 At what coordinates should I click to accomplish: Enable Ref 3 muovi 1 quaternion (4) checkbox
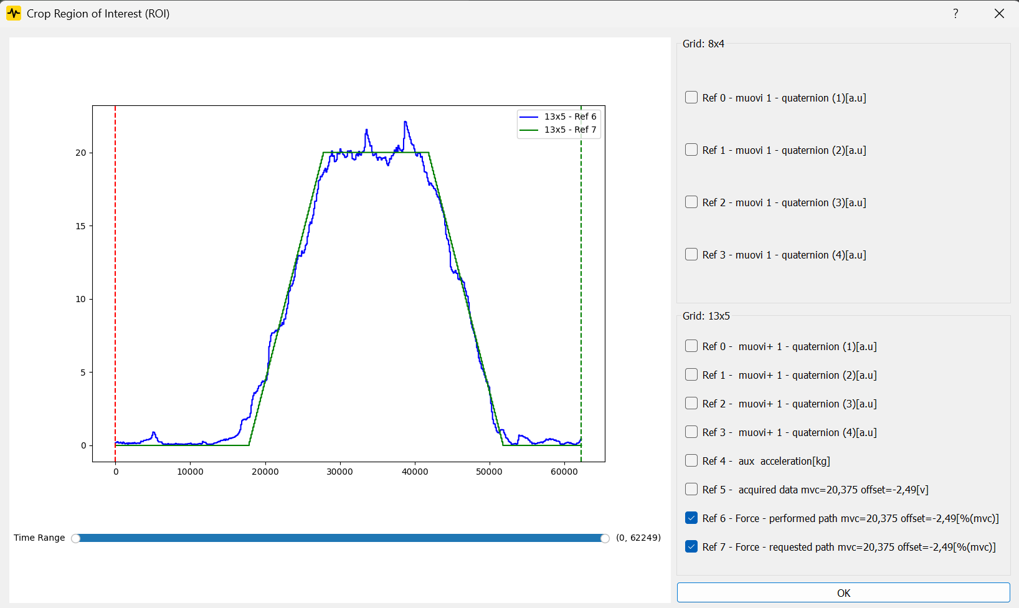691,254
